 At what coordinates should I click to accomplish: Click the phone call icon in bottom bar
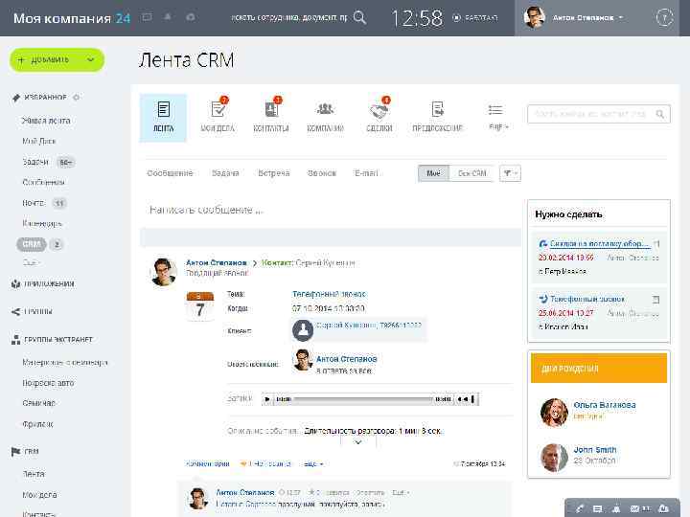580,509
